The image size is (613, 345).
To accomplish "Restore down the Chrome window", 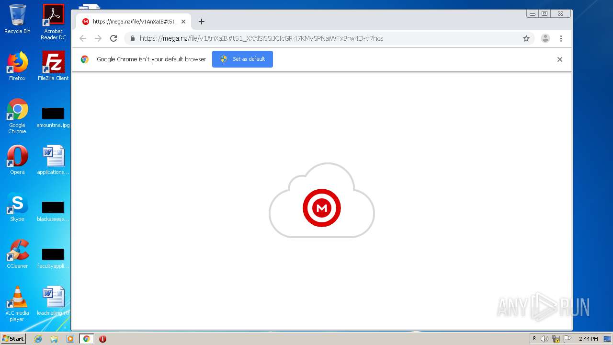I will [545, 14].
